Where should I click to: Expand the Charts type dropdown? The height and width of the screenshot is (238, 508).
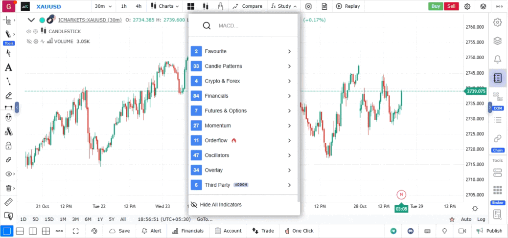point(165,6)
